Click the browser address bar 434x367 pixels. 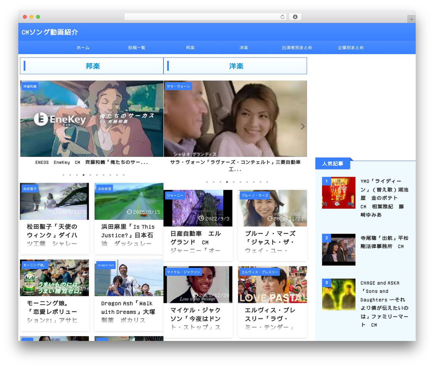coord(205,17)
